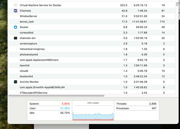Click the System 5.92% value
Screen dimensions: 180x129
click(x=66, y=104)
